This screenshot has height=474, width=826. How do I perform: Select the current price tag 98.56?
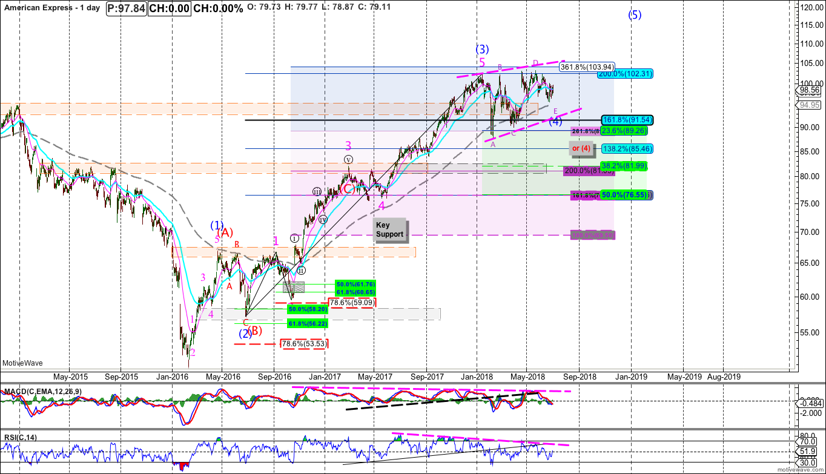(x=810, y=90)
